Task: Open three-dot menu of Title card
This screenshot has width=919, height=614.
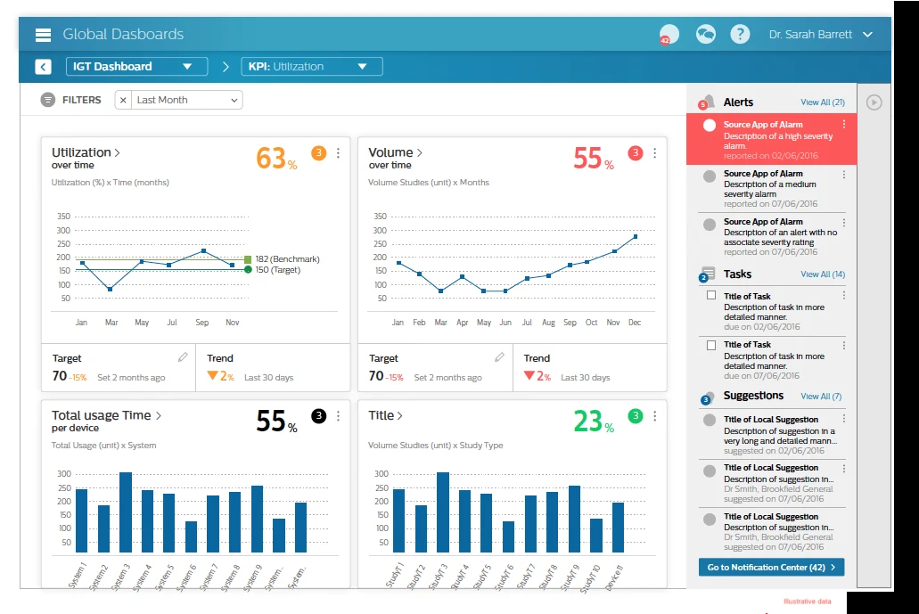Action: 654,416
